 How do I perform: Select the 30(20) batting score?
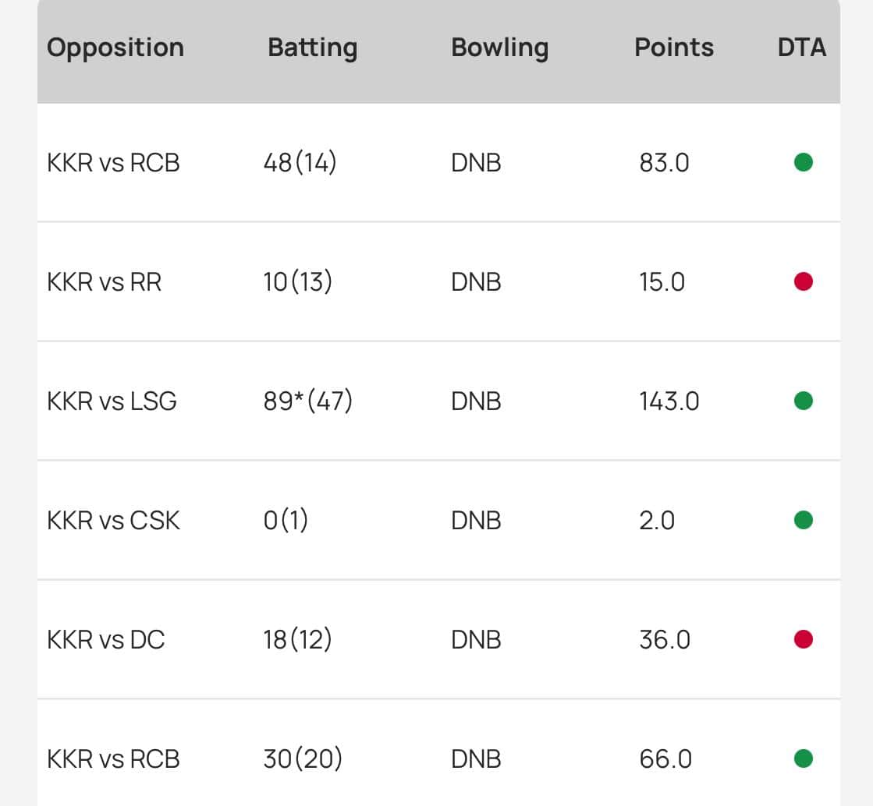pyautogui.click(x=303, y=759)
